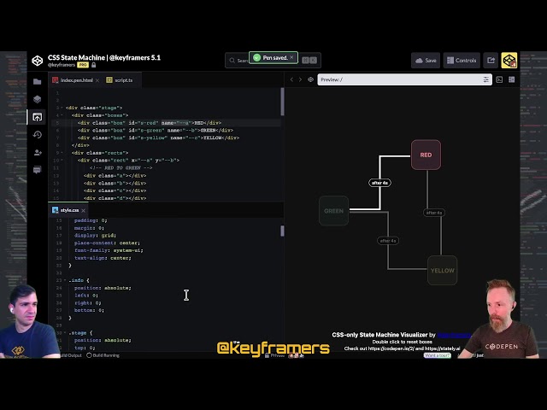Click the 'Want a tour?' button
Screen dimensions: 547x410
point(437,355)
